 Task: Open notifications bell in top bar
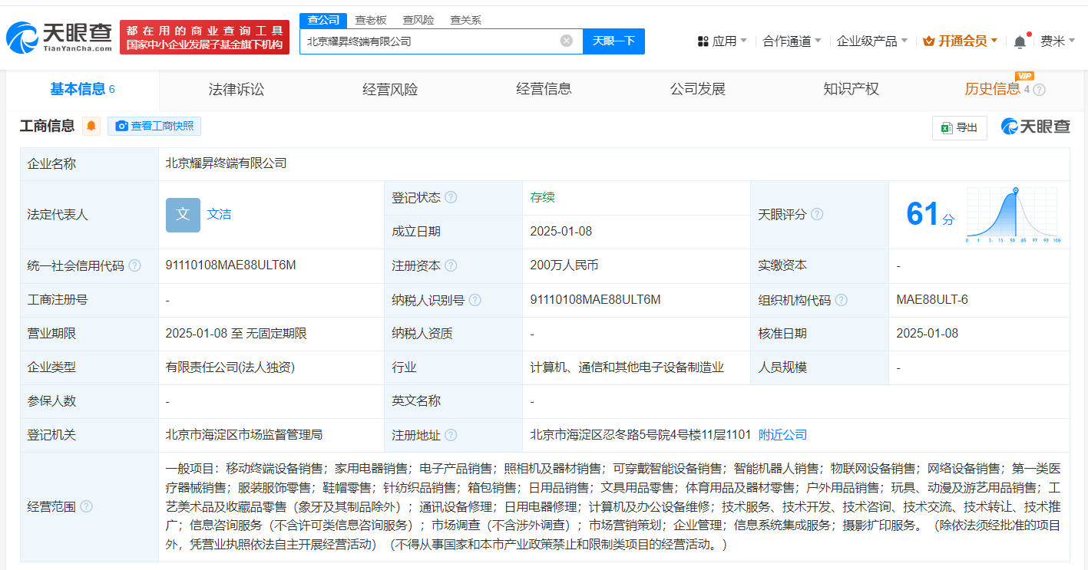coord(1020,41)
